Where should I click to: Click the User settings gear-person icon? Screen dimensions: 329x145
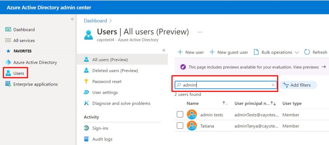coord(86,92)
